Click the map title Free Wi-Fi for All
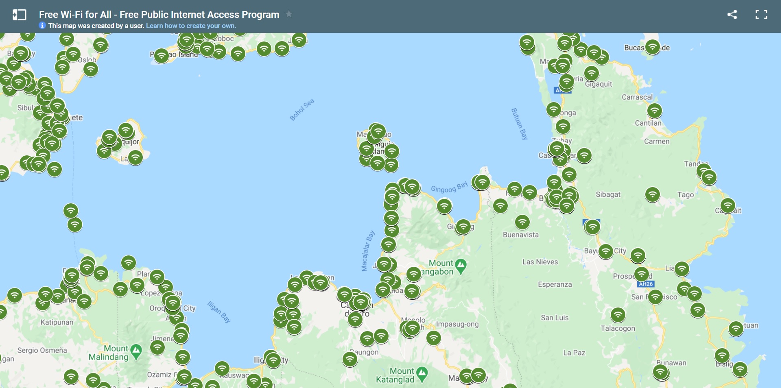 point(159,15)
